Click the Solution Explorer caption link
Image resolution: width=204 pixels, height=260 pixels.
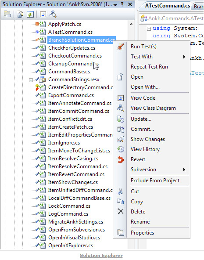(101, 256)
